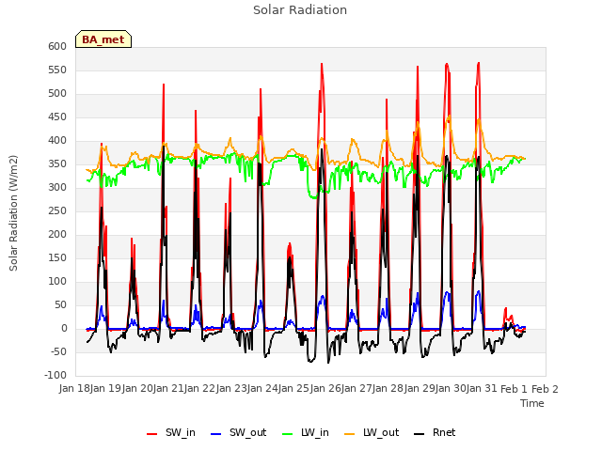Click the Solar Radiation (W/m2) axis label
Viewport: 602px width, 451px height.
(x=13, y=213)
